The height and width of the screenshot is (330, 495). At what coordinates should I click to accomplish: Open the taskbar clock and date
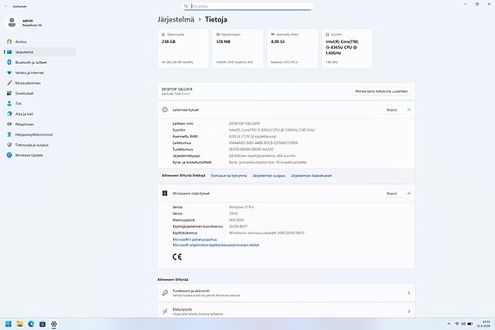tap(483, 324)
